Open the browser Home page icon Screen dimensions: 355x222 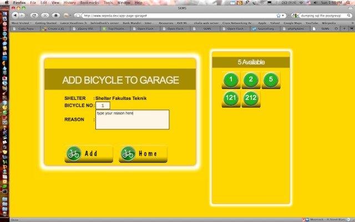coord(55,16)
